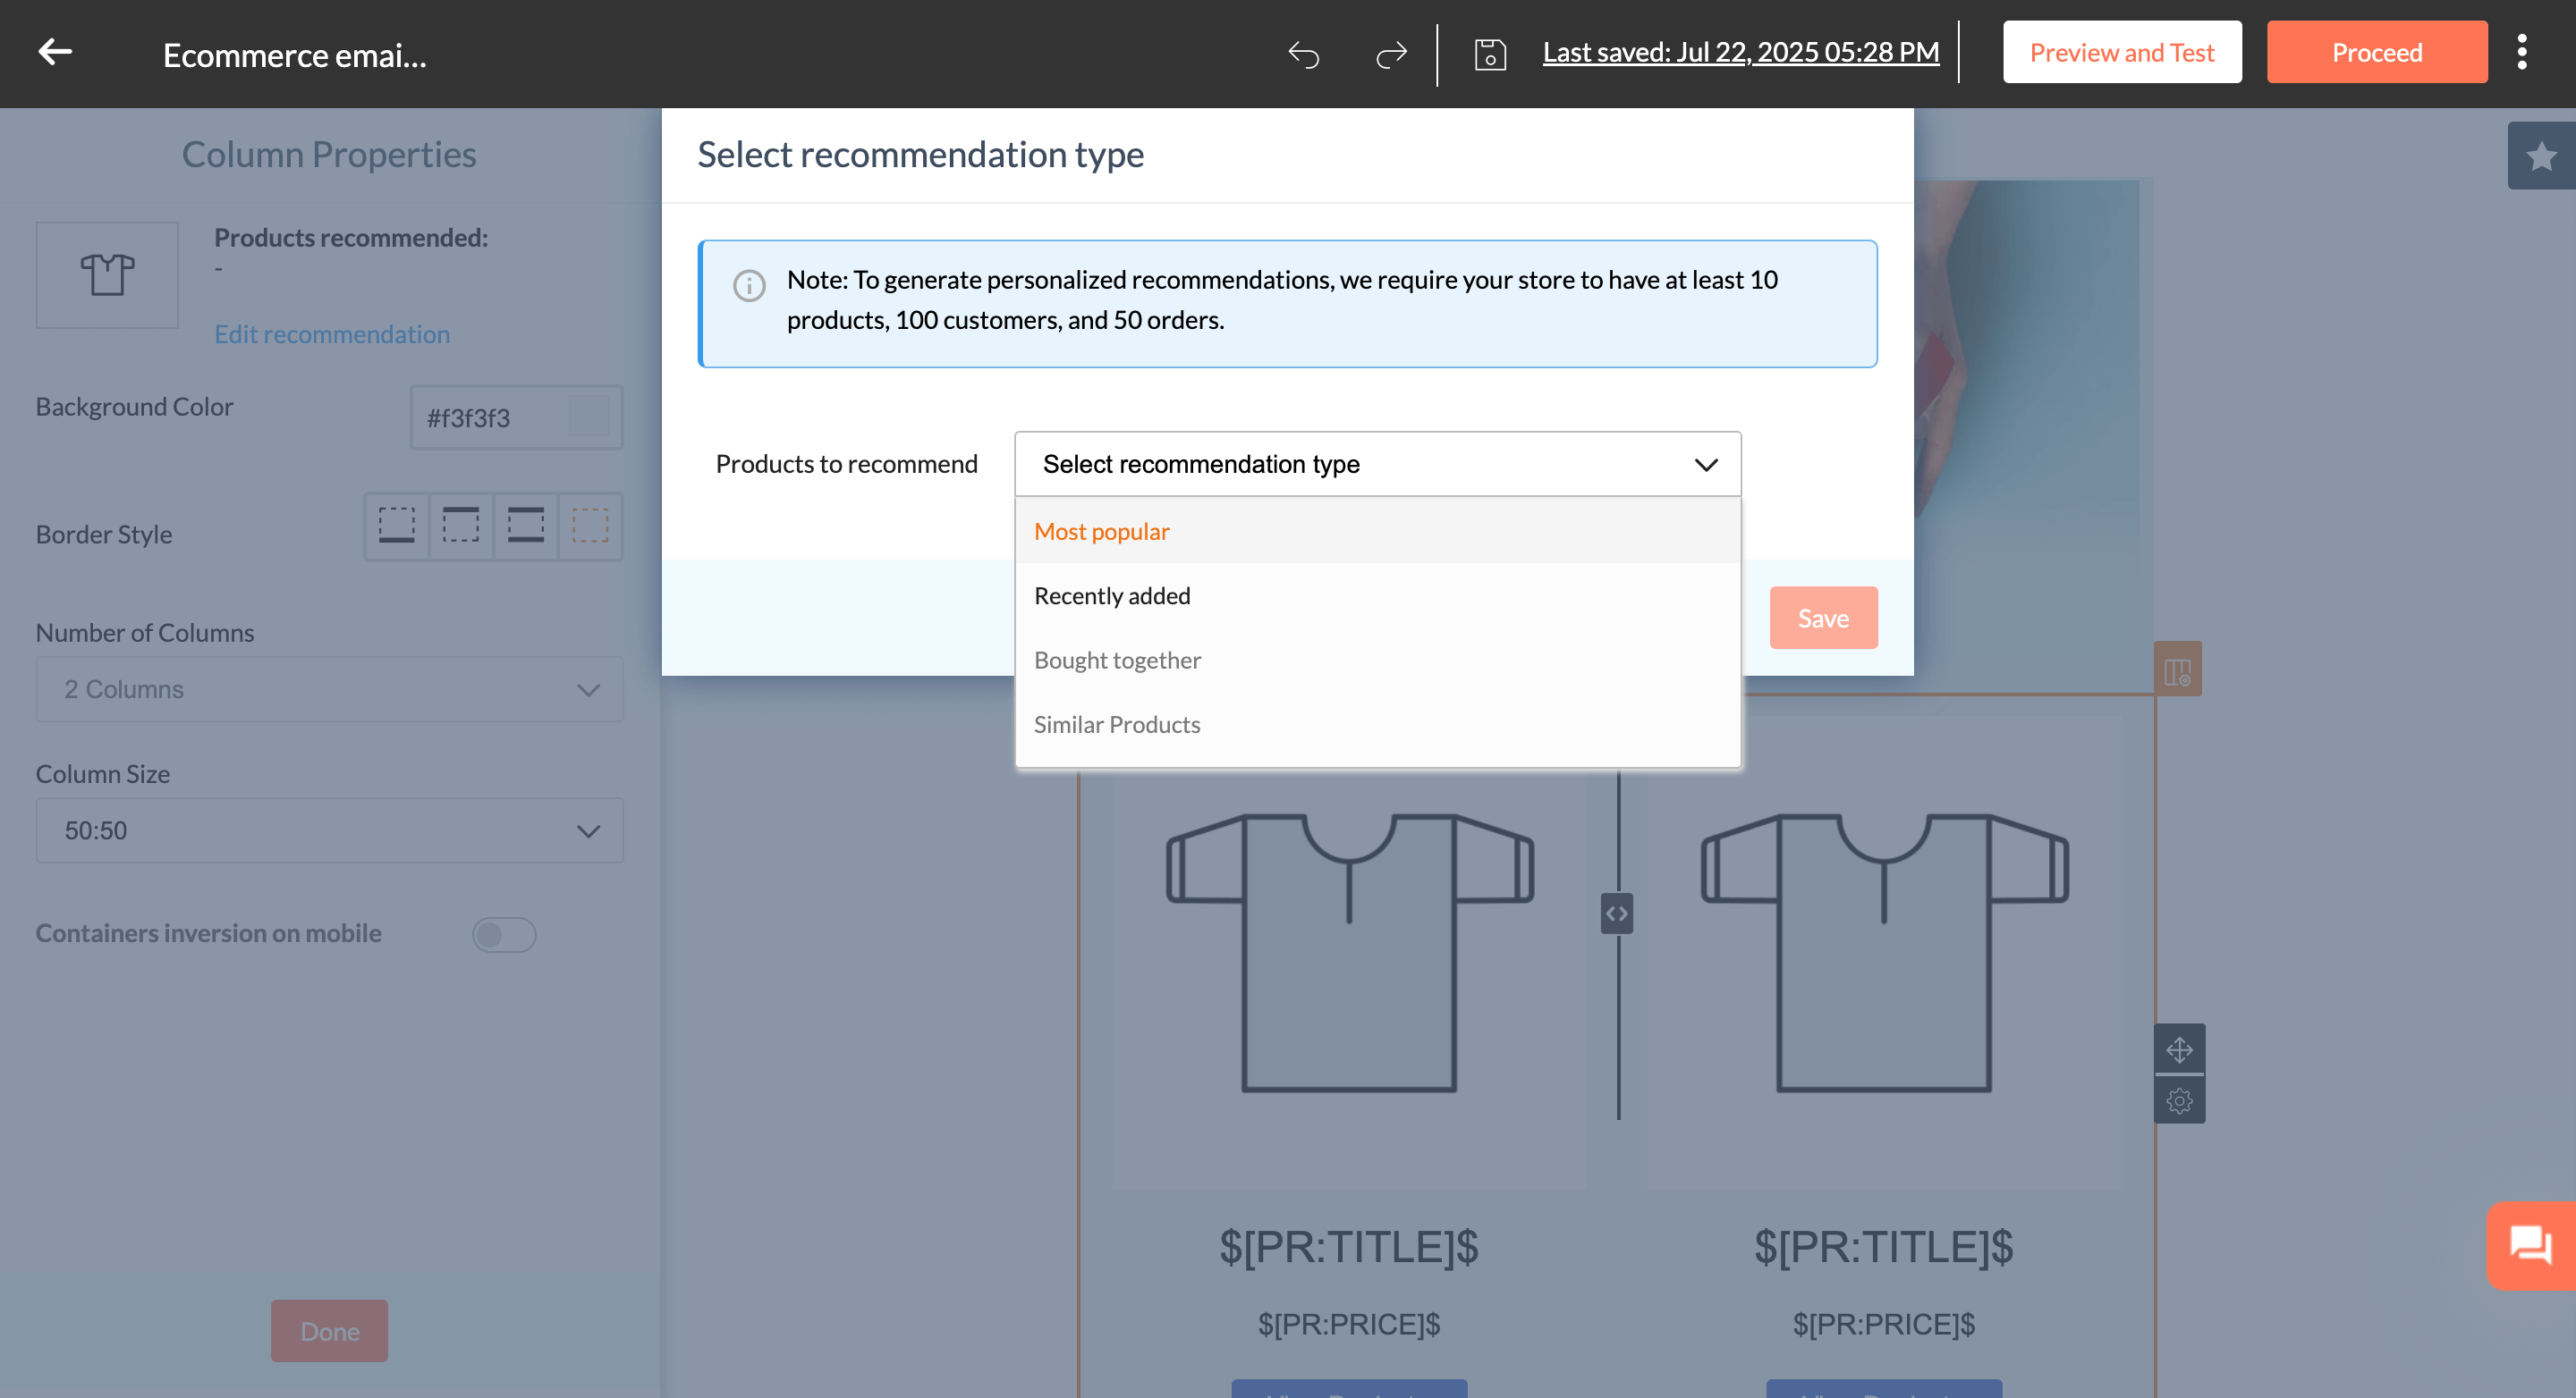Open the chat support widget
Viewport: 2576px width, 1398px height.
tap(2530, 1244)
